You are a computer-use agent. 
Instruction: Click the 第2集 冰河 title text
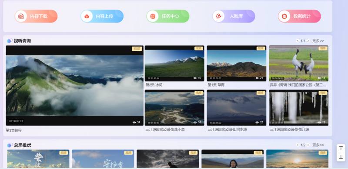154,85
